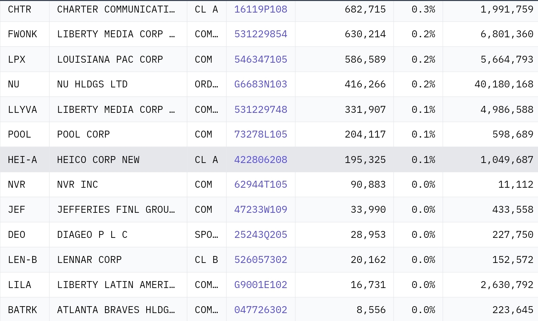538x321 pixels.
Task: Open CUSIP link 531229748
Action: [261, 110]
